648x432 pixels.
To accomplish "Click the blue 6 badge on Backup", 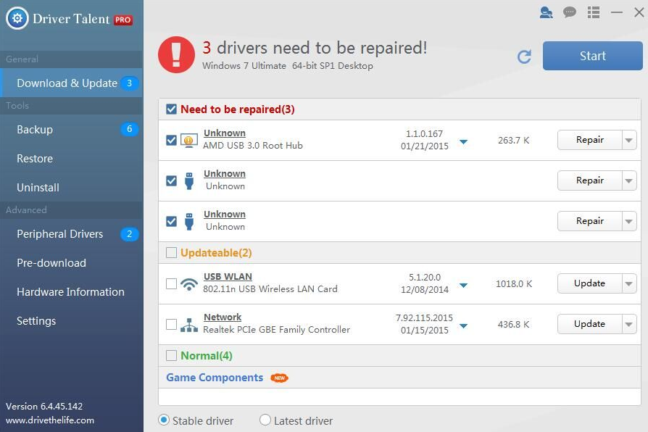I will [x=129, y=129].
